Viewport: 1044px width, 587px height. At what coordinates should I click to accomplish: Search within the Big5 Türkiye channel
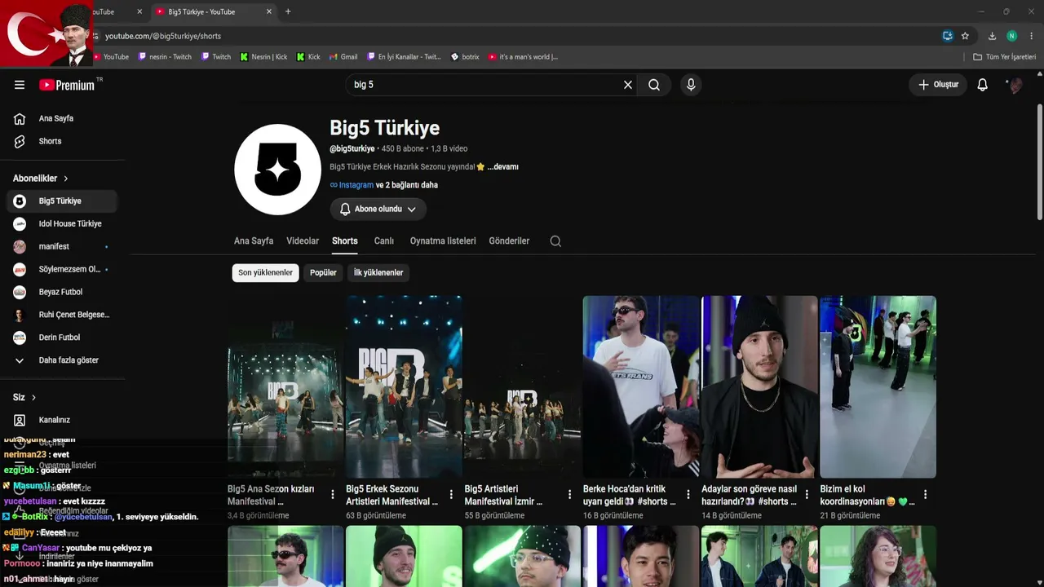click(x=555, y=241)
